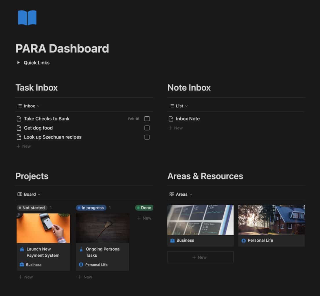Click the page icon beside Get dog food
Viewport: 320px width, 296px height.
coord(19,128)
